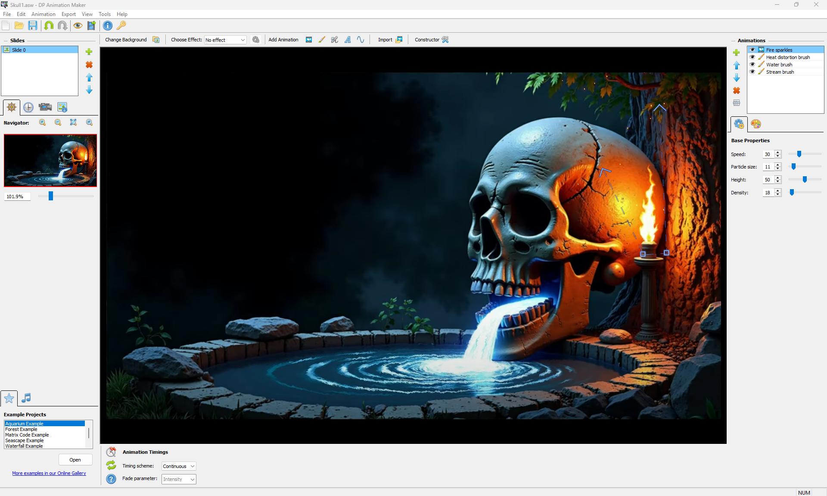The height and width of the screenshot is (496, 827).
Task: Open the Export menu
Action: [68, 14]
